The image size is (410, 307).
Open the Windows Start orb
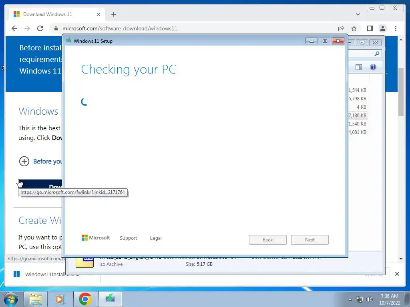10,299
